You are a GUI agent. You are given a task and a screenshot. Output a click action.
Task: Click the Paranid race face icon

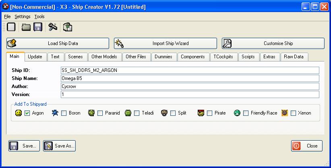[91, 113]
